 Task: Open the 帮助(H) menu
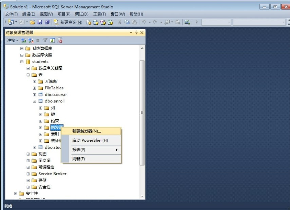coord(136,14)
